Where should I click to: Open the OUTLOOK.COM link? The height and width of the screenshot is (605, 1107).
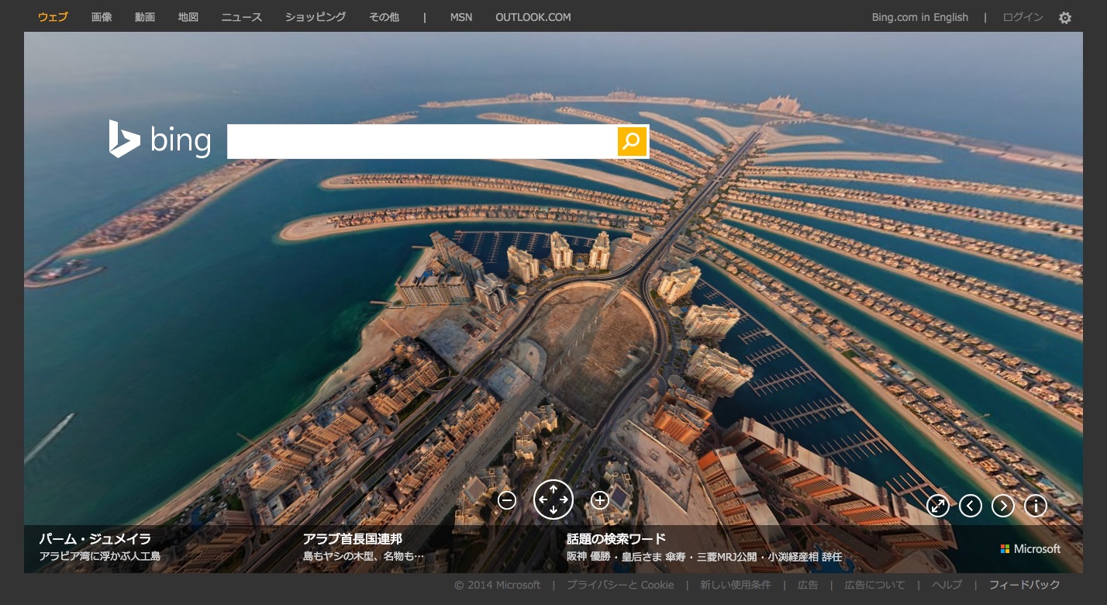click(533, 17)
